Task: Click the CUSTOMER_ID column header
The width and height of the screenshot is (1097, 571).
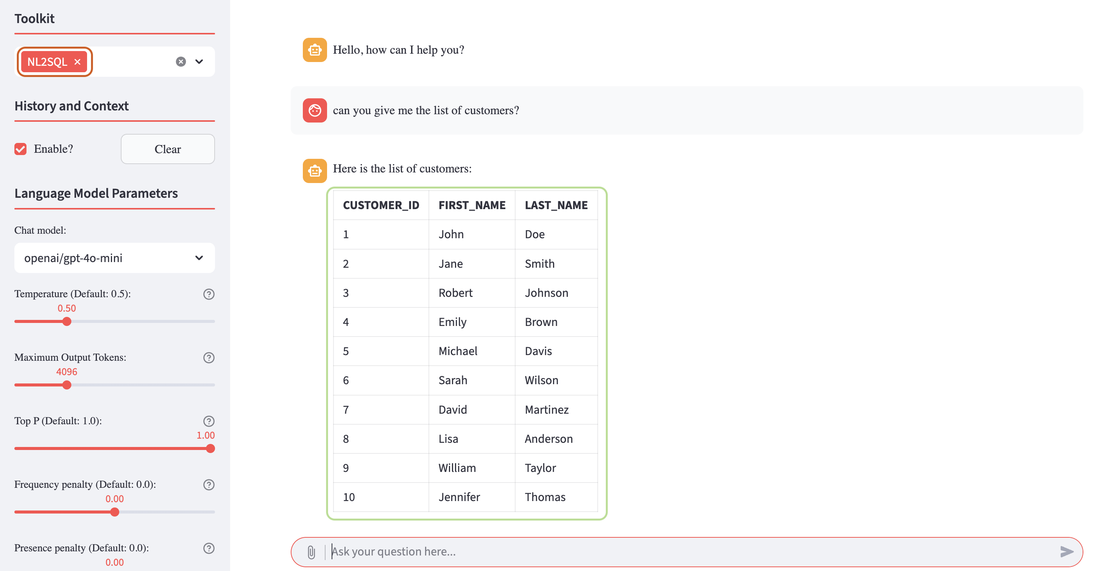Action: (381, 205)
